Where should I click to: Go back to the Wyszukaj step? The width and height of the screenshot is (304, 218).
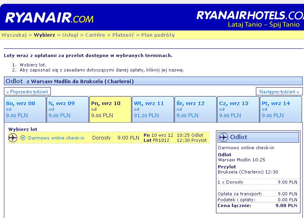click(14, 35)
